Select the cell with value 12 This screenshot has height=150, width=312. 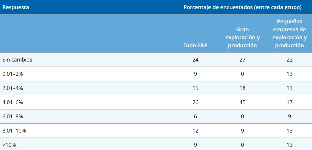tap(195, 130)
